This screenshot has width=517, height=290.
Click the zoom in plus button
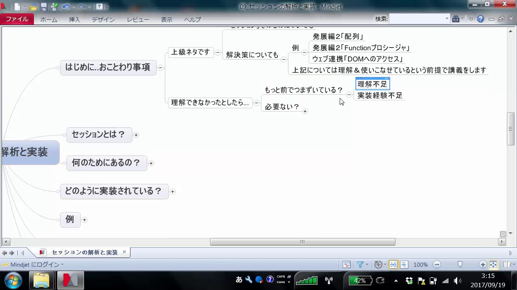click(x=483, y=265)
